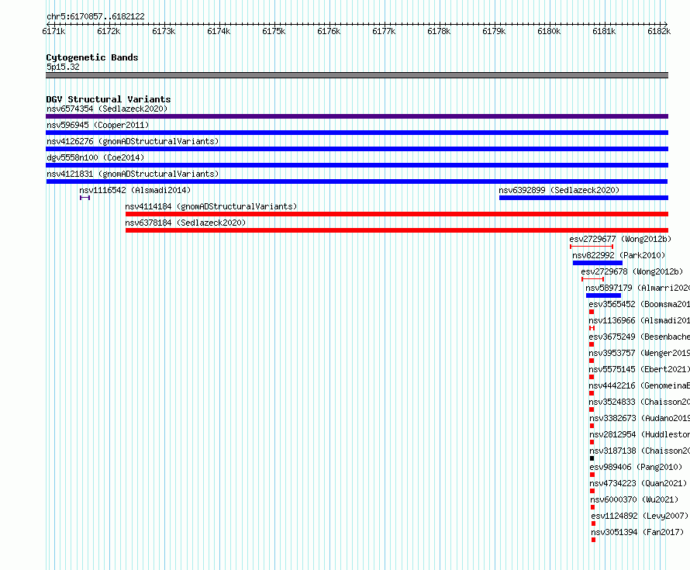The height and width of the screenshot is (570, 690).
Task: Click the nsv6000370 (Wu2021) label
Action: 634,499
